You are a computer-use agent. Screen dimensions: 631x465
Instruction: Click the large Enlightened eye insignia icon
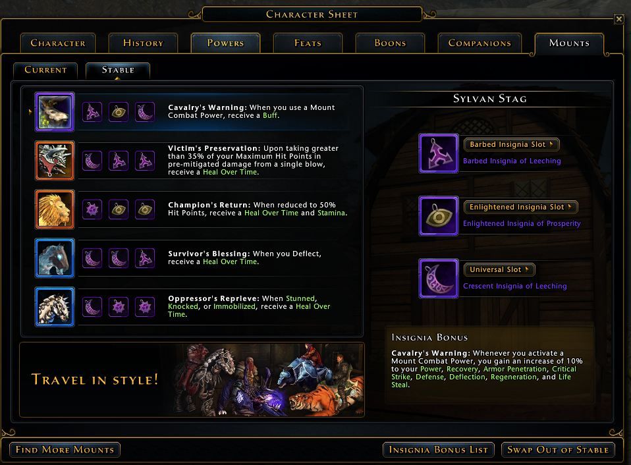pos(439,216)
